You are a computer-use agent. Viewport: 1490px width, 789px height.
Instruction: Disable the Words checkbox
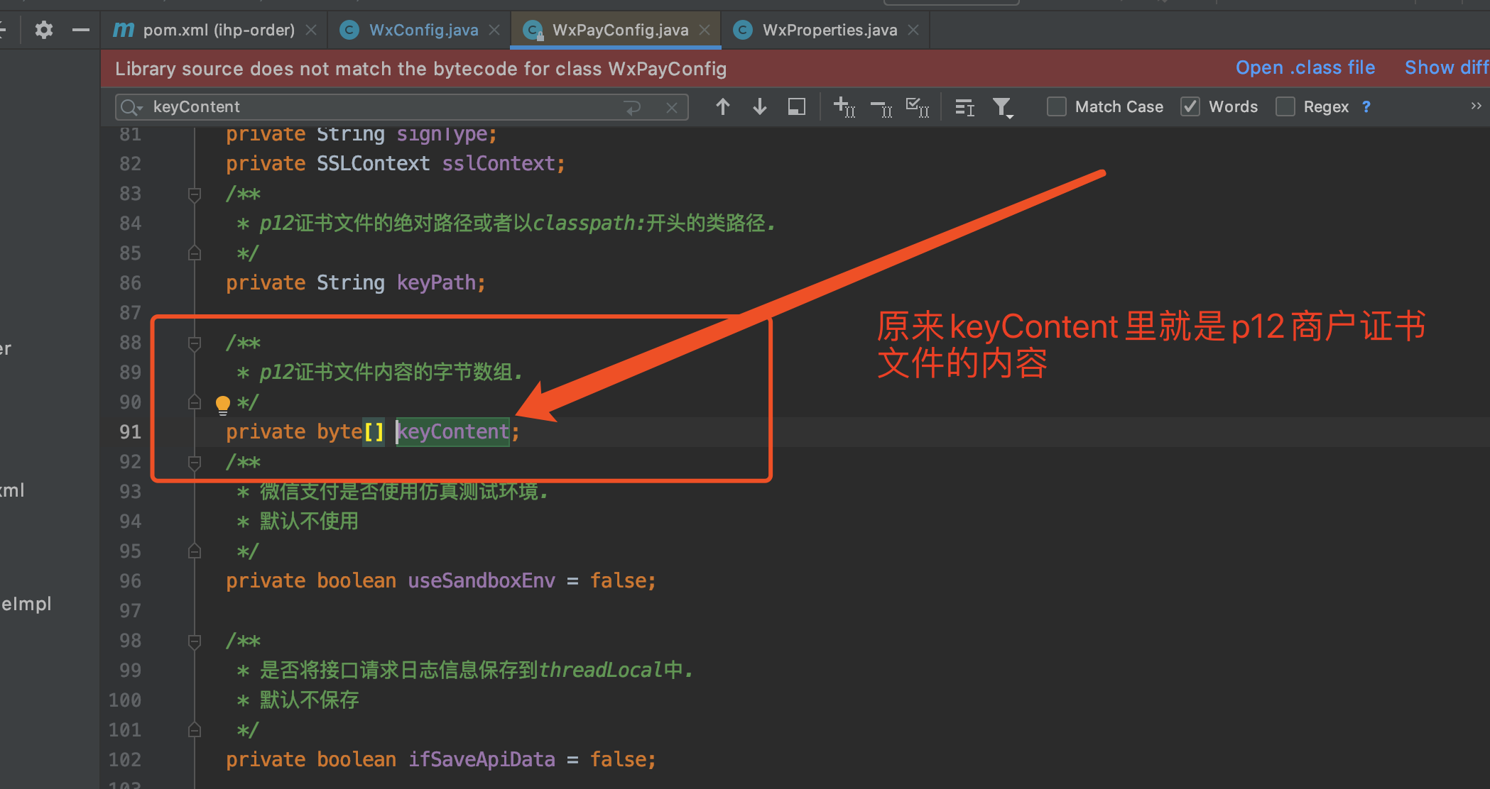pyautogui.click(x=1190, y=106)
